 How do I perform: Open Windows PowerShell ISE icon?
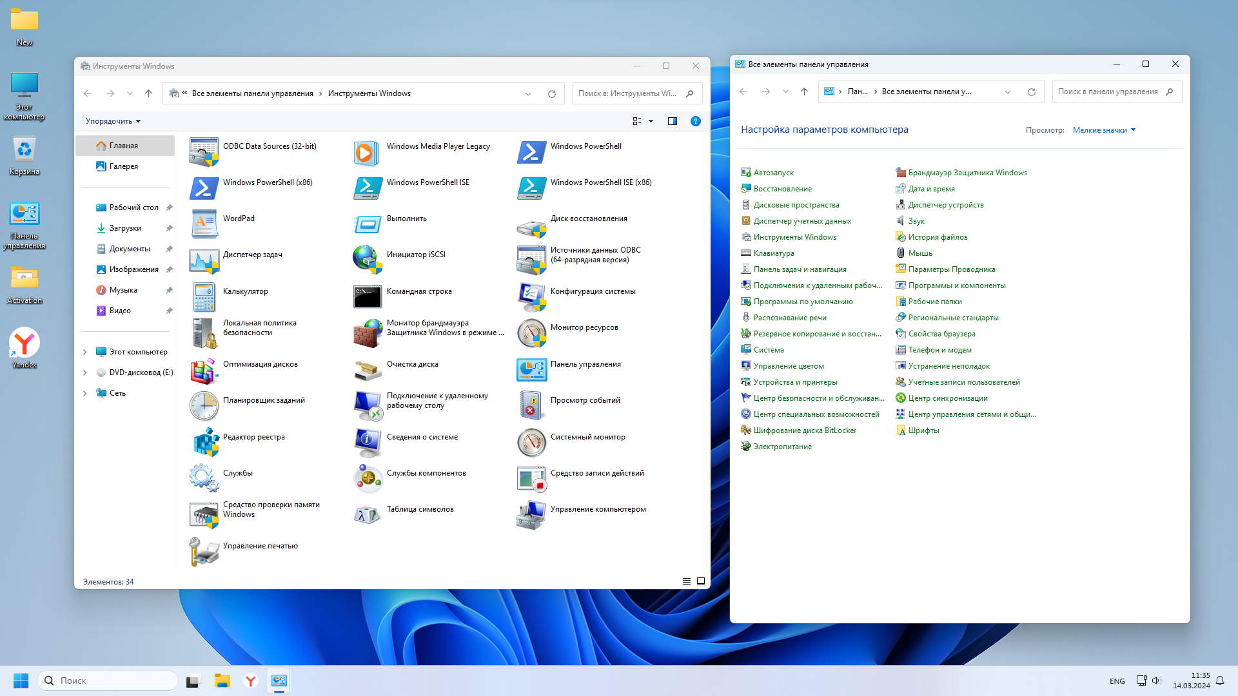tap(368, 188)
